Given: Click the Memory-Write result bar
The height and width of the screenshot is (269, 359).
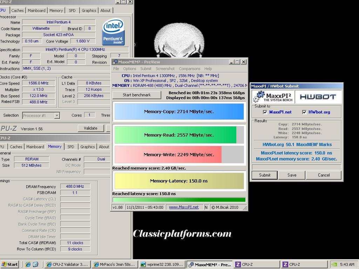Looking at the screenshot, I should pyautogui.click(x=179, y=154).
